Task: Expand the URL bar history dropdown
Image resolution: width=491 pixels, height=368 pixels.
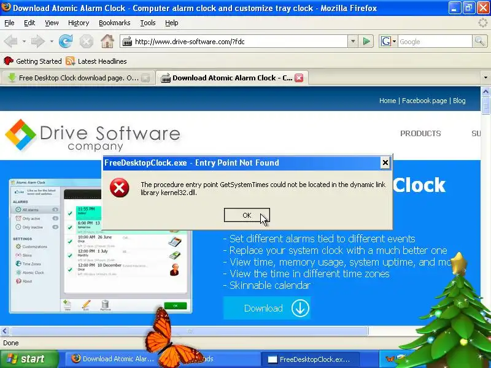Action: (x=353, y=41)
